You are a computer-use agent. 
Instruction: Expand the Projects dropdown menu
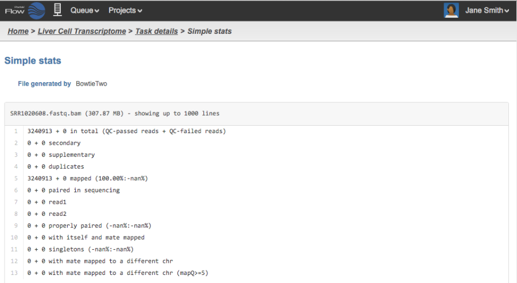coord(125,10)
